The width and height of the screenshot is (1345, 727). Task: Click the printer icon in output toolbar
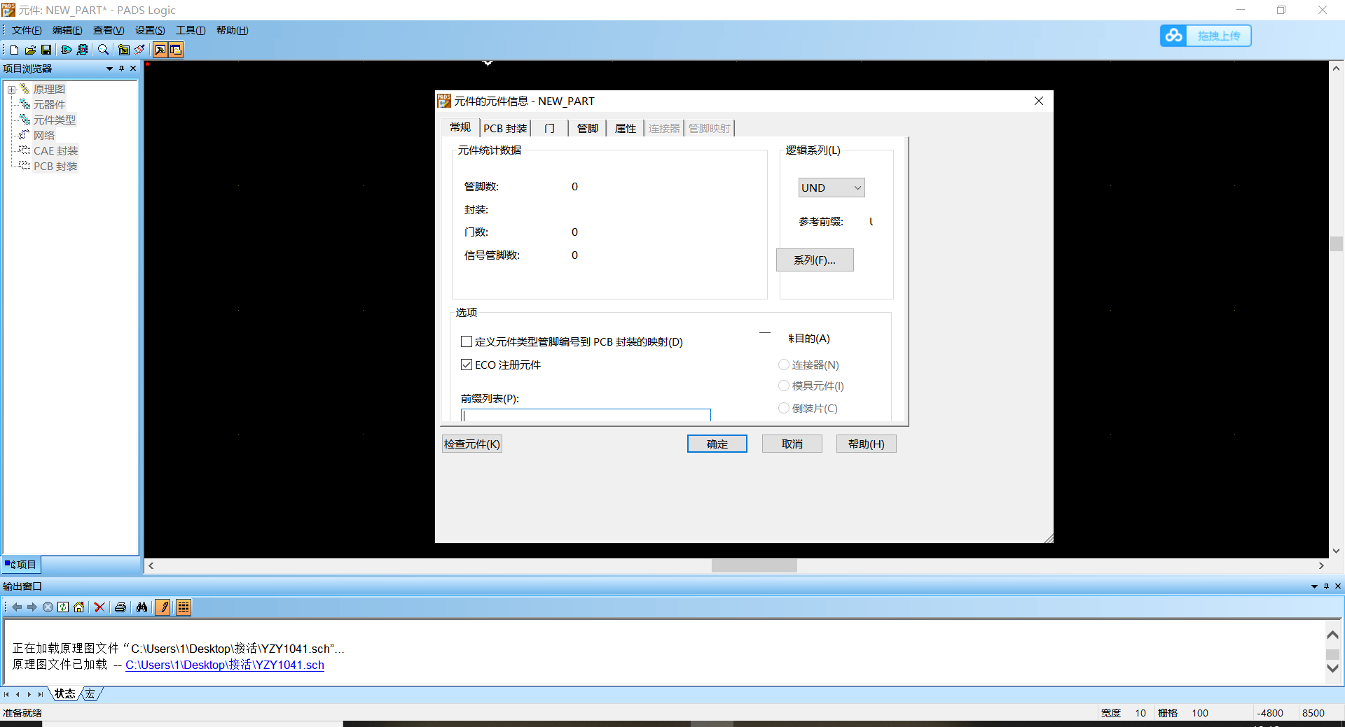(x=120, y=607)
